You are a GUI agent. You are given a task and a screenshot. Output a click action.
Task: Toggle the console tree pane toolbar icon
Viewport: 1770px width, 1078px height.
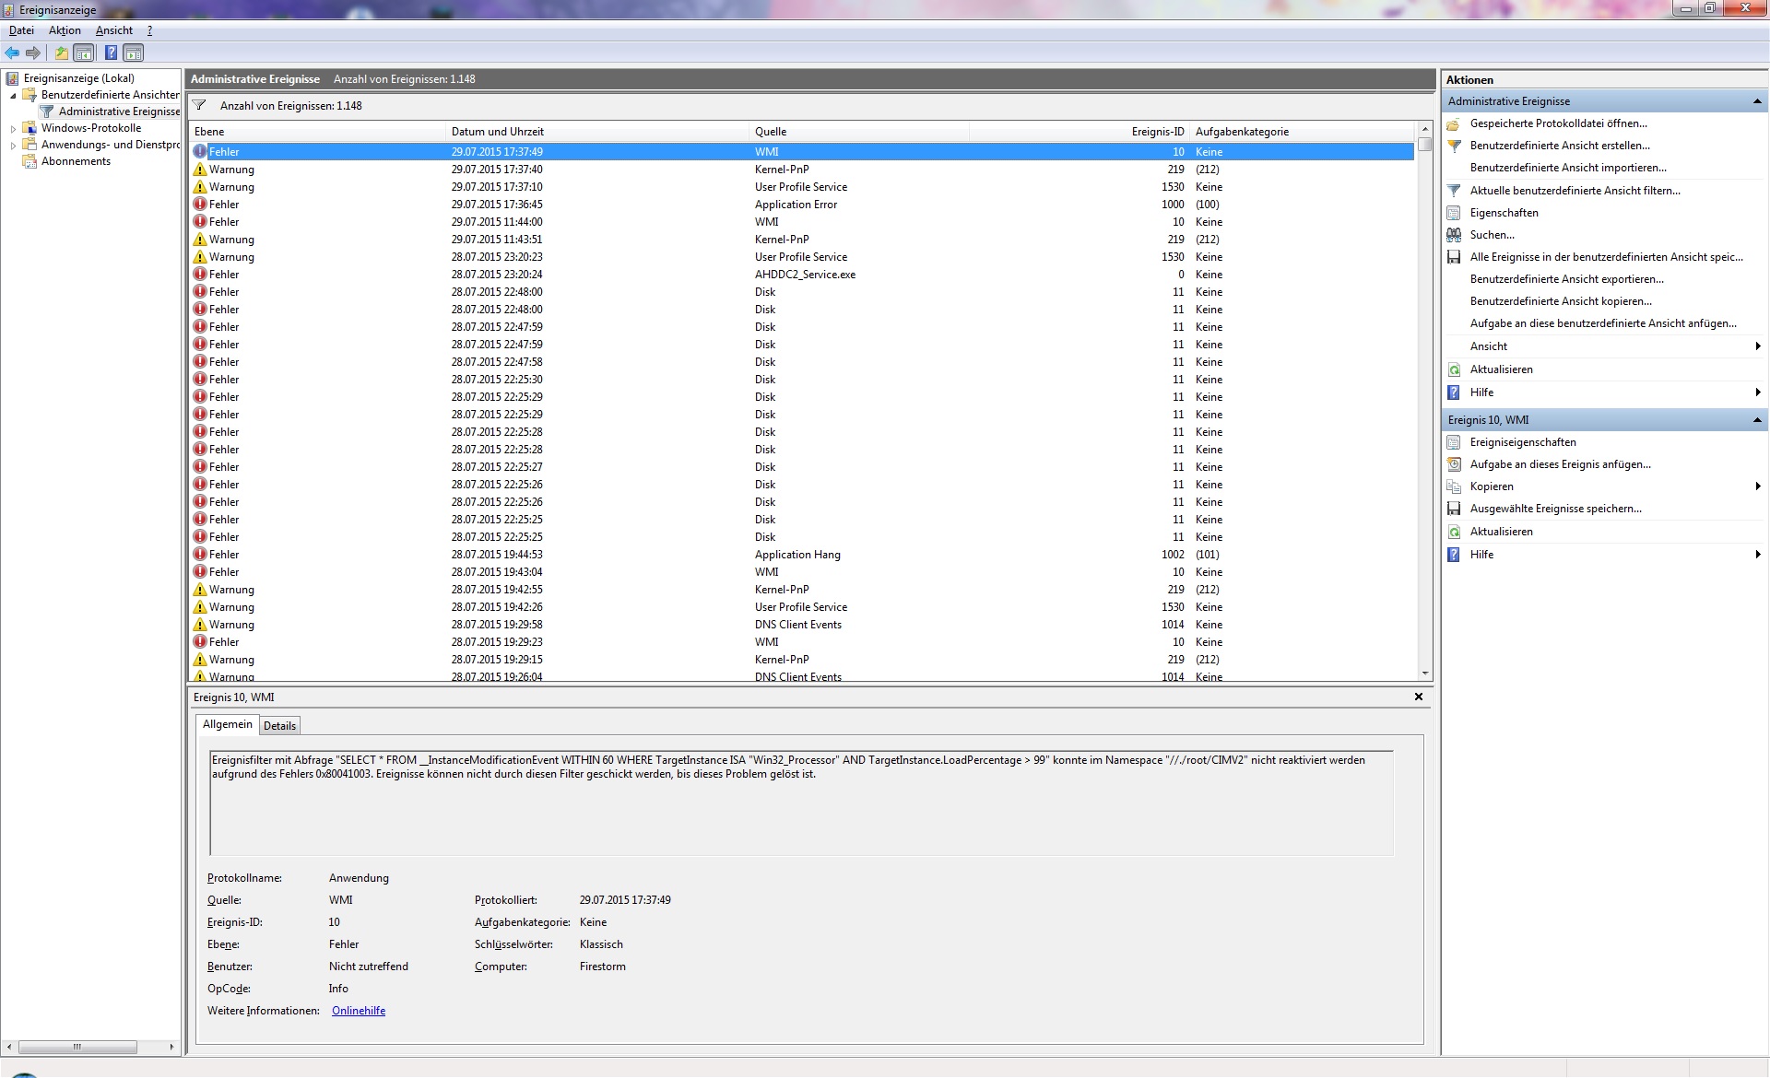point(84,53)
